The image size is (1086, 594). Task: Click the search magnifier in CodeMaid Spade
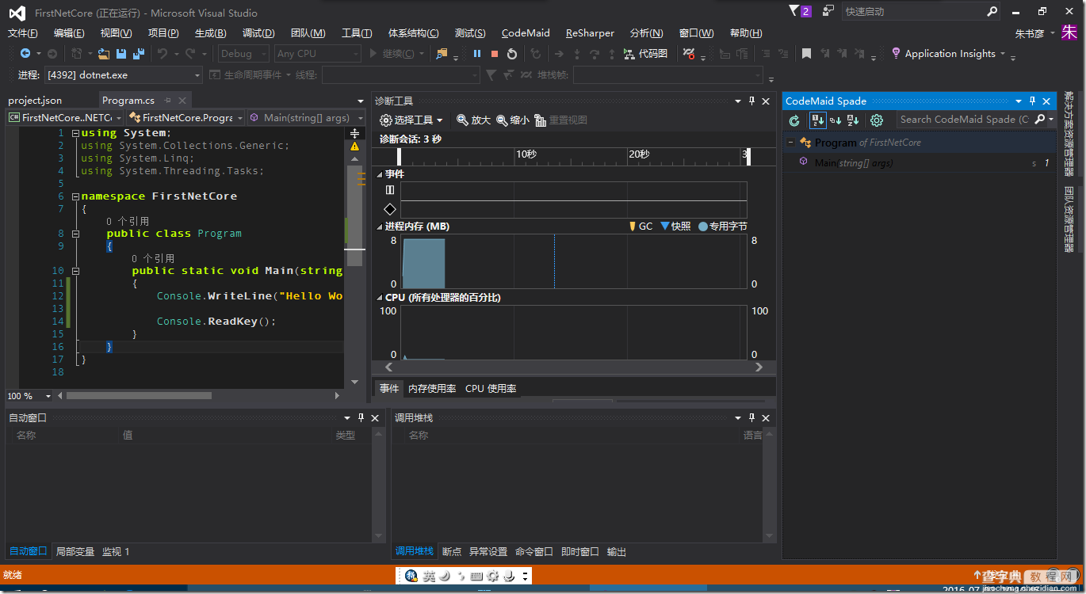(1041, 120)
